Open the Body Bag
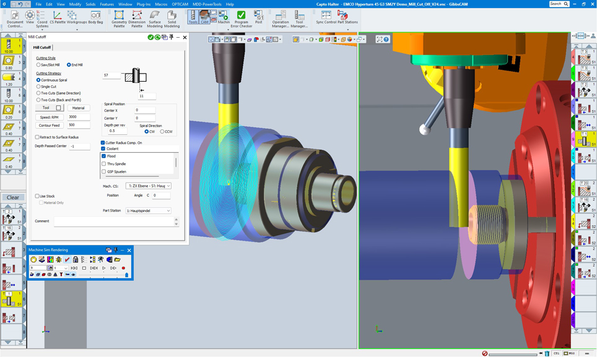This screenshot has width=597, height=357. point(95,17)
